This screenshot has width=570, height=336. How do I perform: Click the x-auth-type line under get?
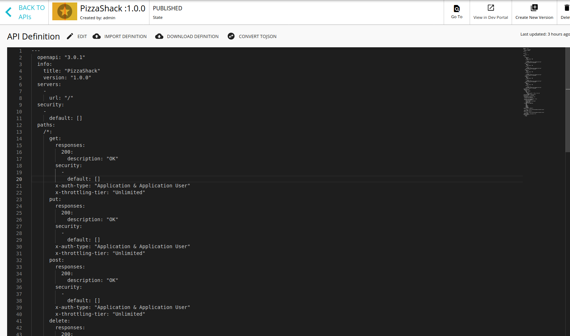pos(123,186)
